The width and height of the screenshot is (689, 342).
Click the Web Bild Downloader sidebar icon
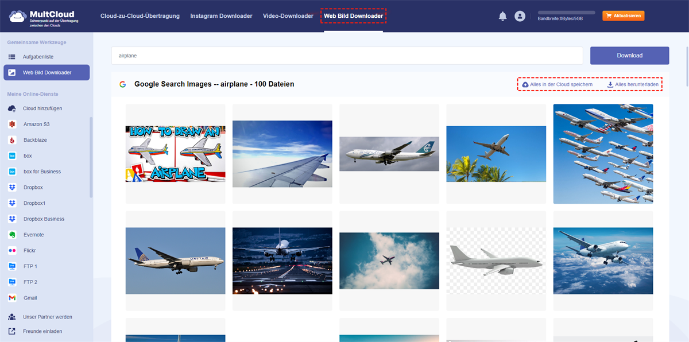tap(12, 72)
